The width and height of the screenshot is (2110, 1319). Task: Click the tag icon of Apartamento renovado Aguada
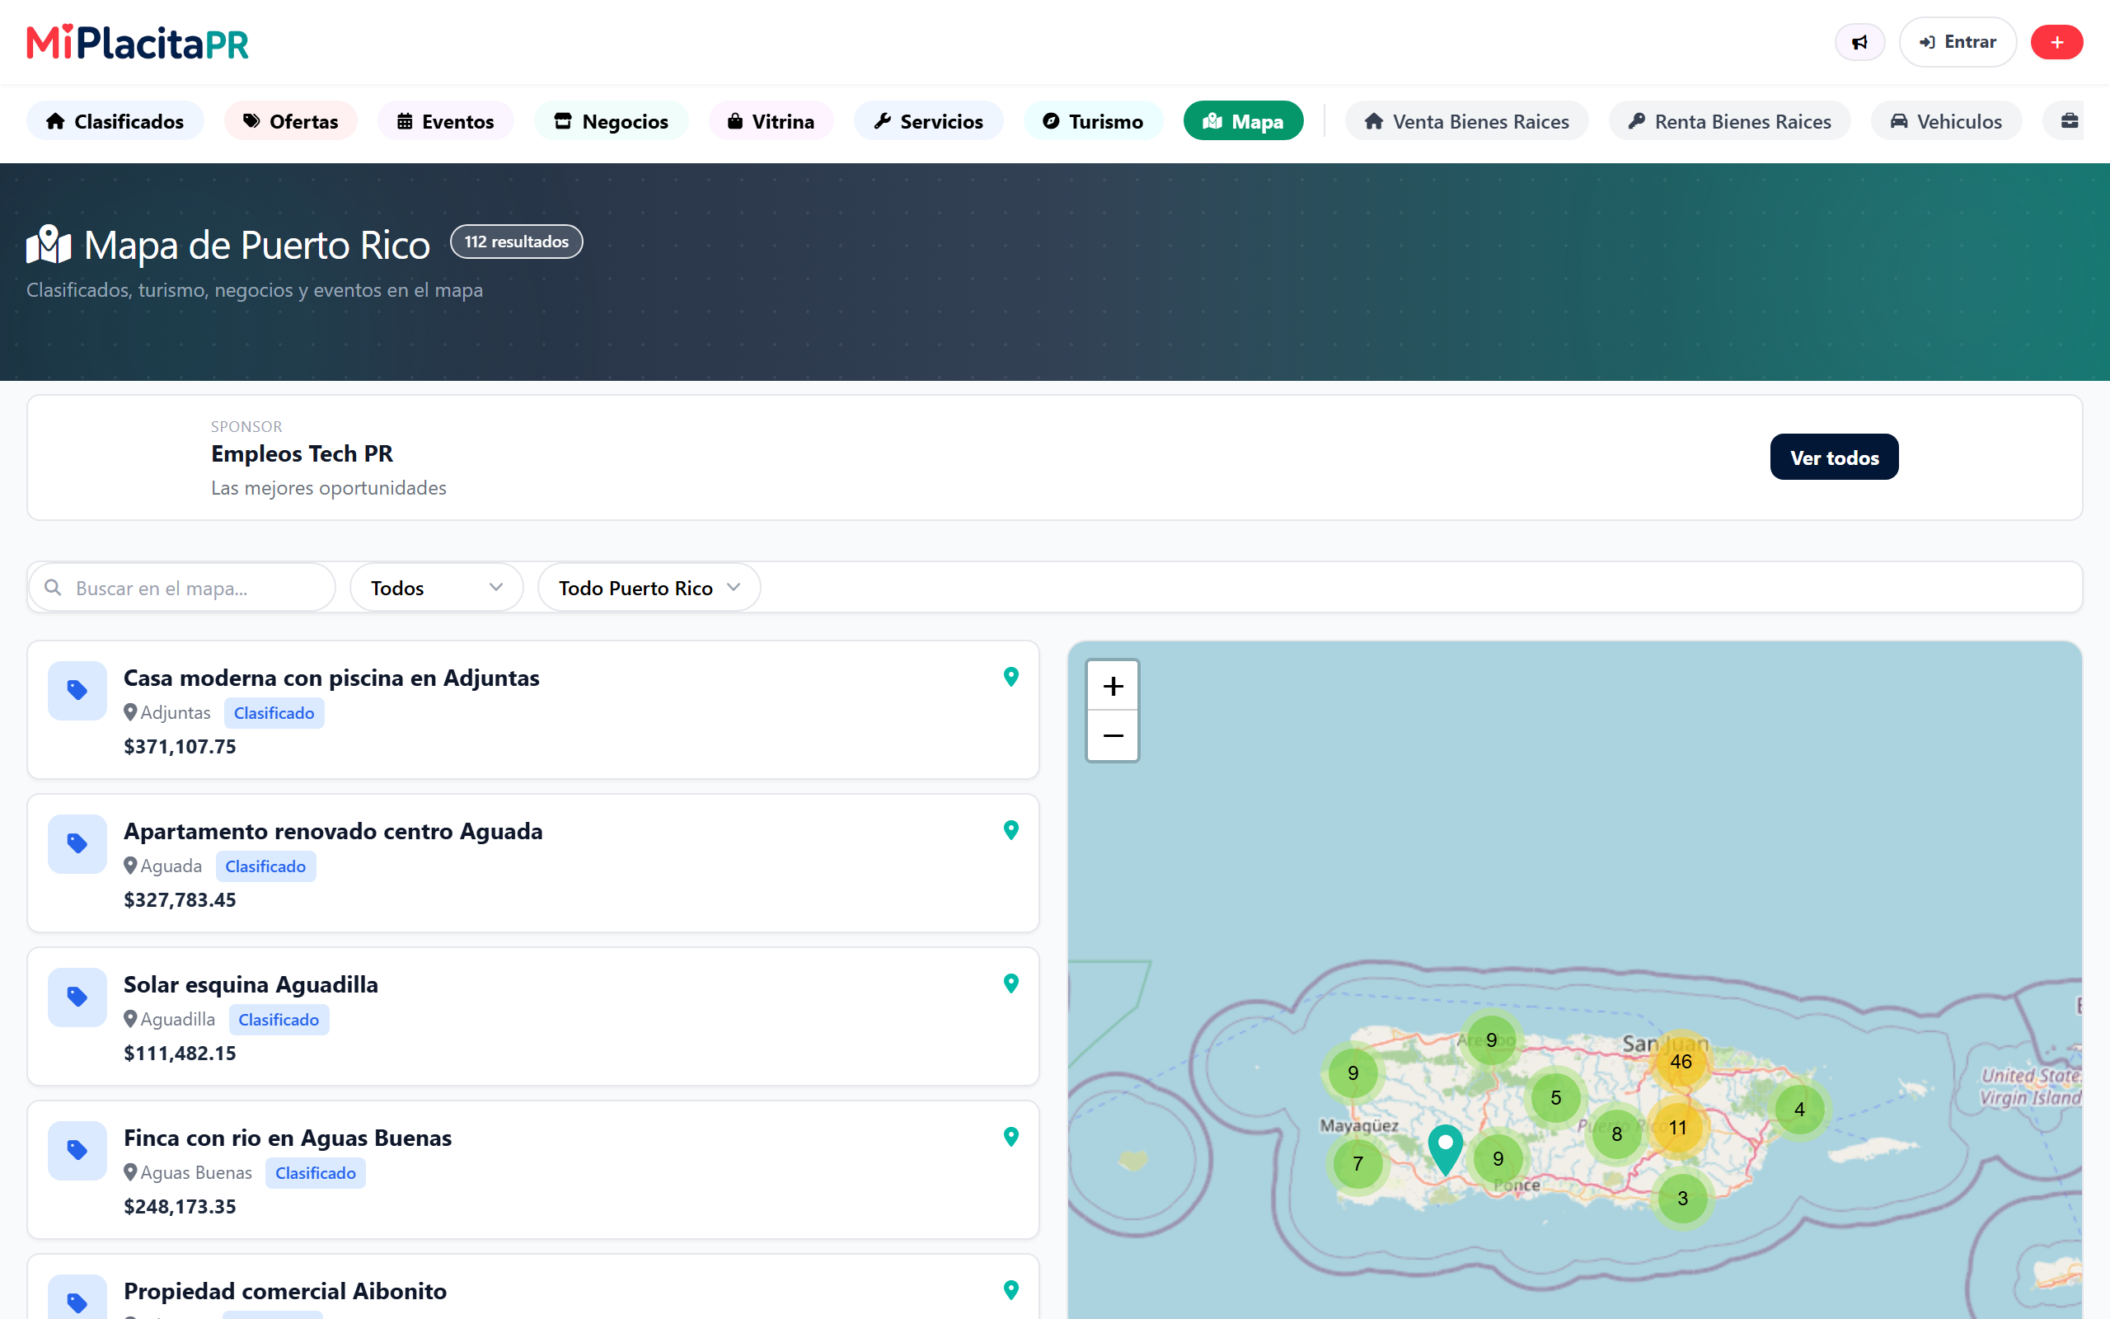click(77, 843)
